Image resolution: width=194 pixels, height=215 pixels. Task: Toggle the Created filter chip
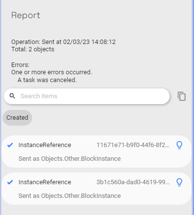tap(17, 118)
